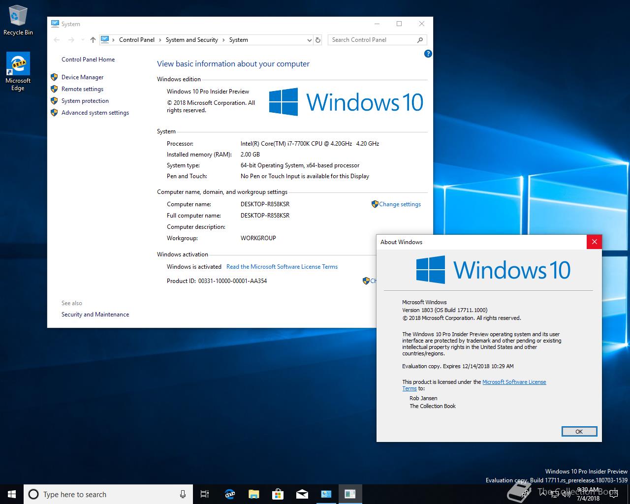Viewport: 630px width, 504px height.
Task: Click the System window title bar icon
Action: [x=55, y=24]
